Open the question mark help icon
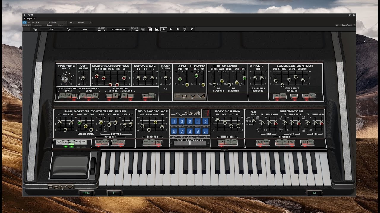Viewport: 380px width, 213px height. tap(192, 29)
